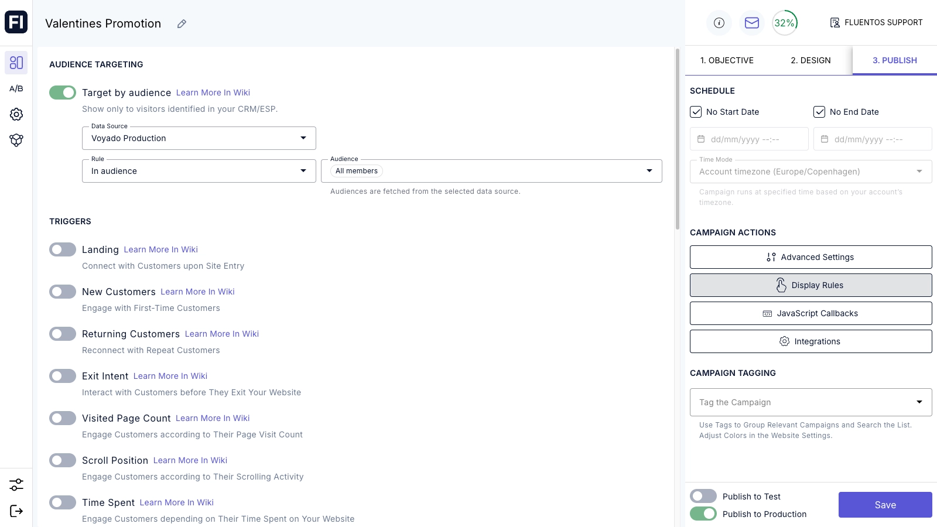
Task: Click the end date input field
Action: click(873, 139)
